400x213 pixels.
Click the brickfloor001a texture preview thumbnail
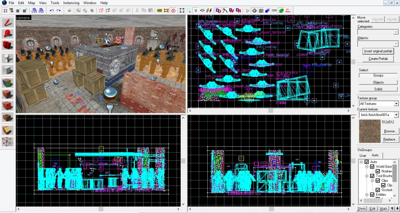tap(370, 131)
